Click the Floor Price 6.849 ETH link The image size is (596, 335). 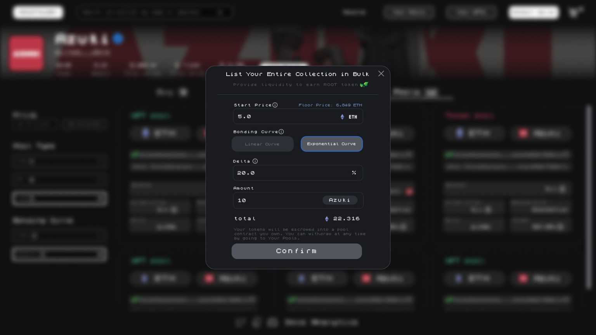click(x=330, y=105)
